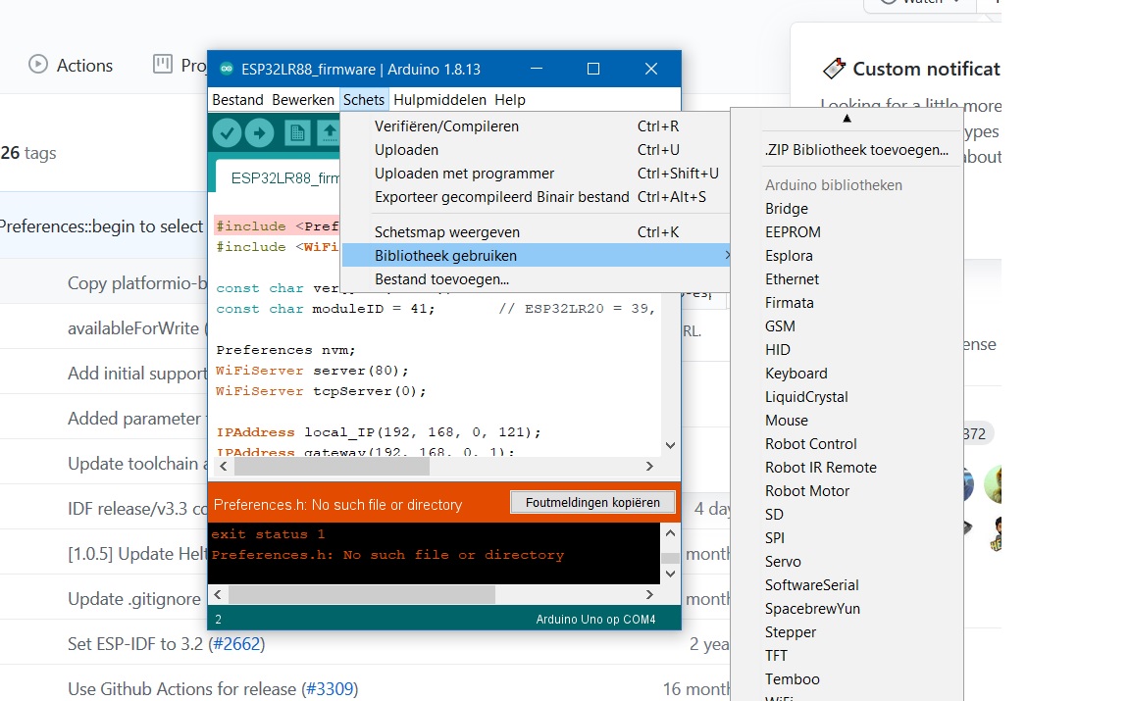The width and height of the screenshot is (1130, 701).
Task: Choose Uploaden met programmer
Action: click(x=536, y=174)
